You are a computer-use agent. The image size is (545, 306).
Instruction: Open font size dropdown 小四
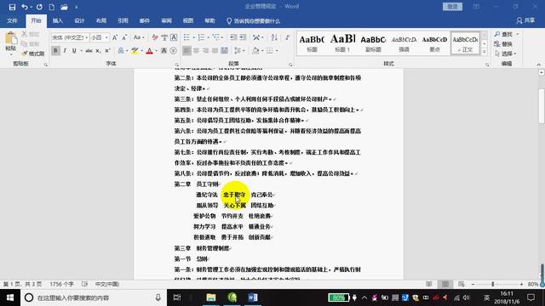click(x=106, y=37)
